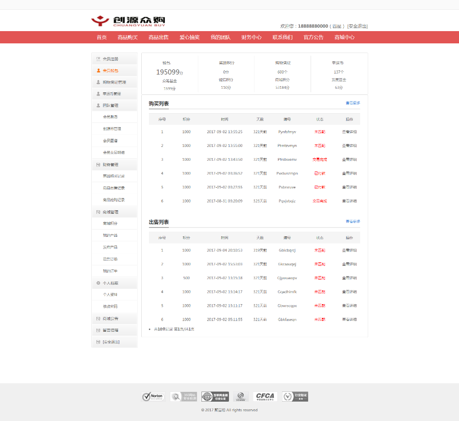This screenshot has height=421, width=459.
Task: Select 我的订单 in the sidebar
Action: 110,271
